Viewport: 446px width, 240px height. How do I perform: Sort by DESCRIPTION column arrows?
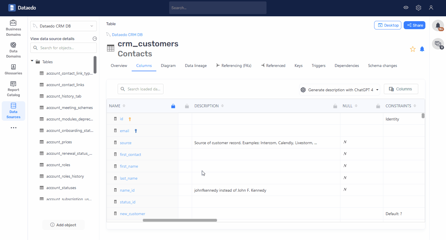222,106
